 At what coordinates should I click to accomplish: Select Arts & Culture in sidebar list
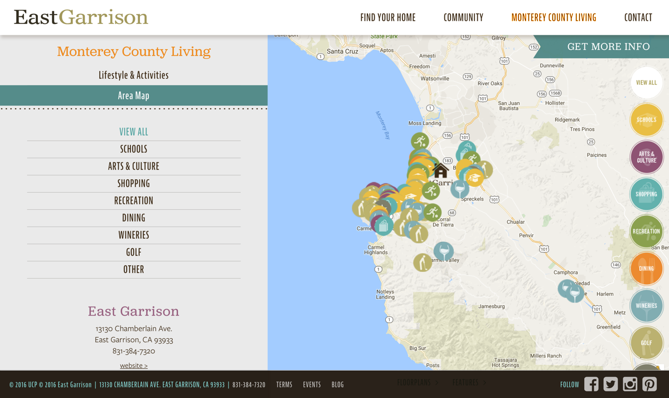134,166
